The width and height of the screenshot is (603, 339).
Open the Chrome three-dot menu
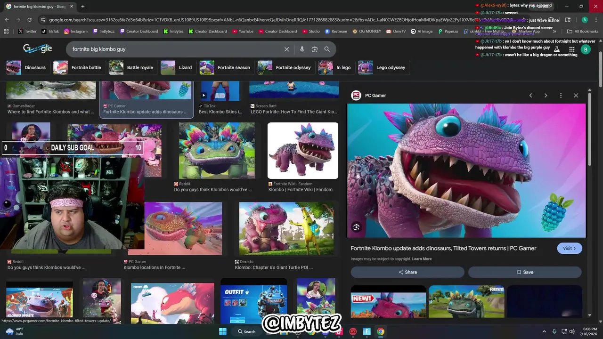595,20
